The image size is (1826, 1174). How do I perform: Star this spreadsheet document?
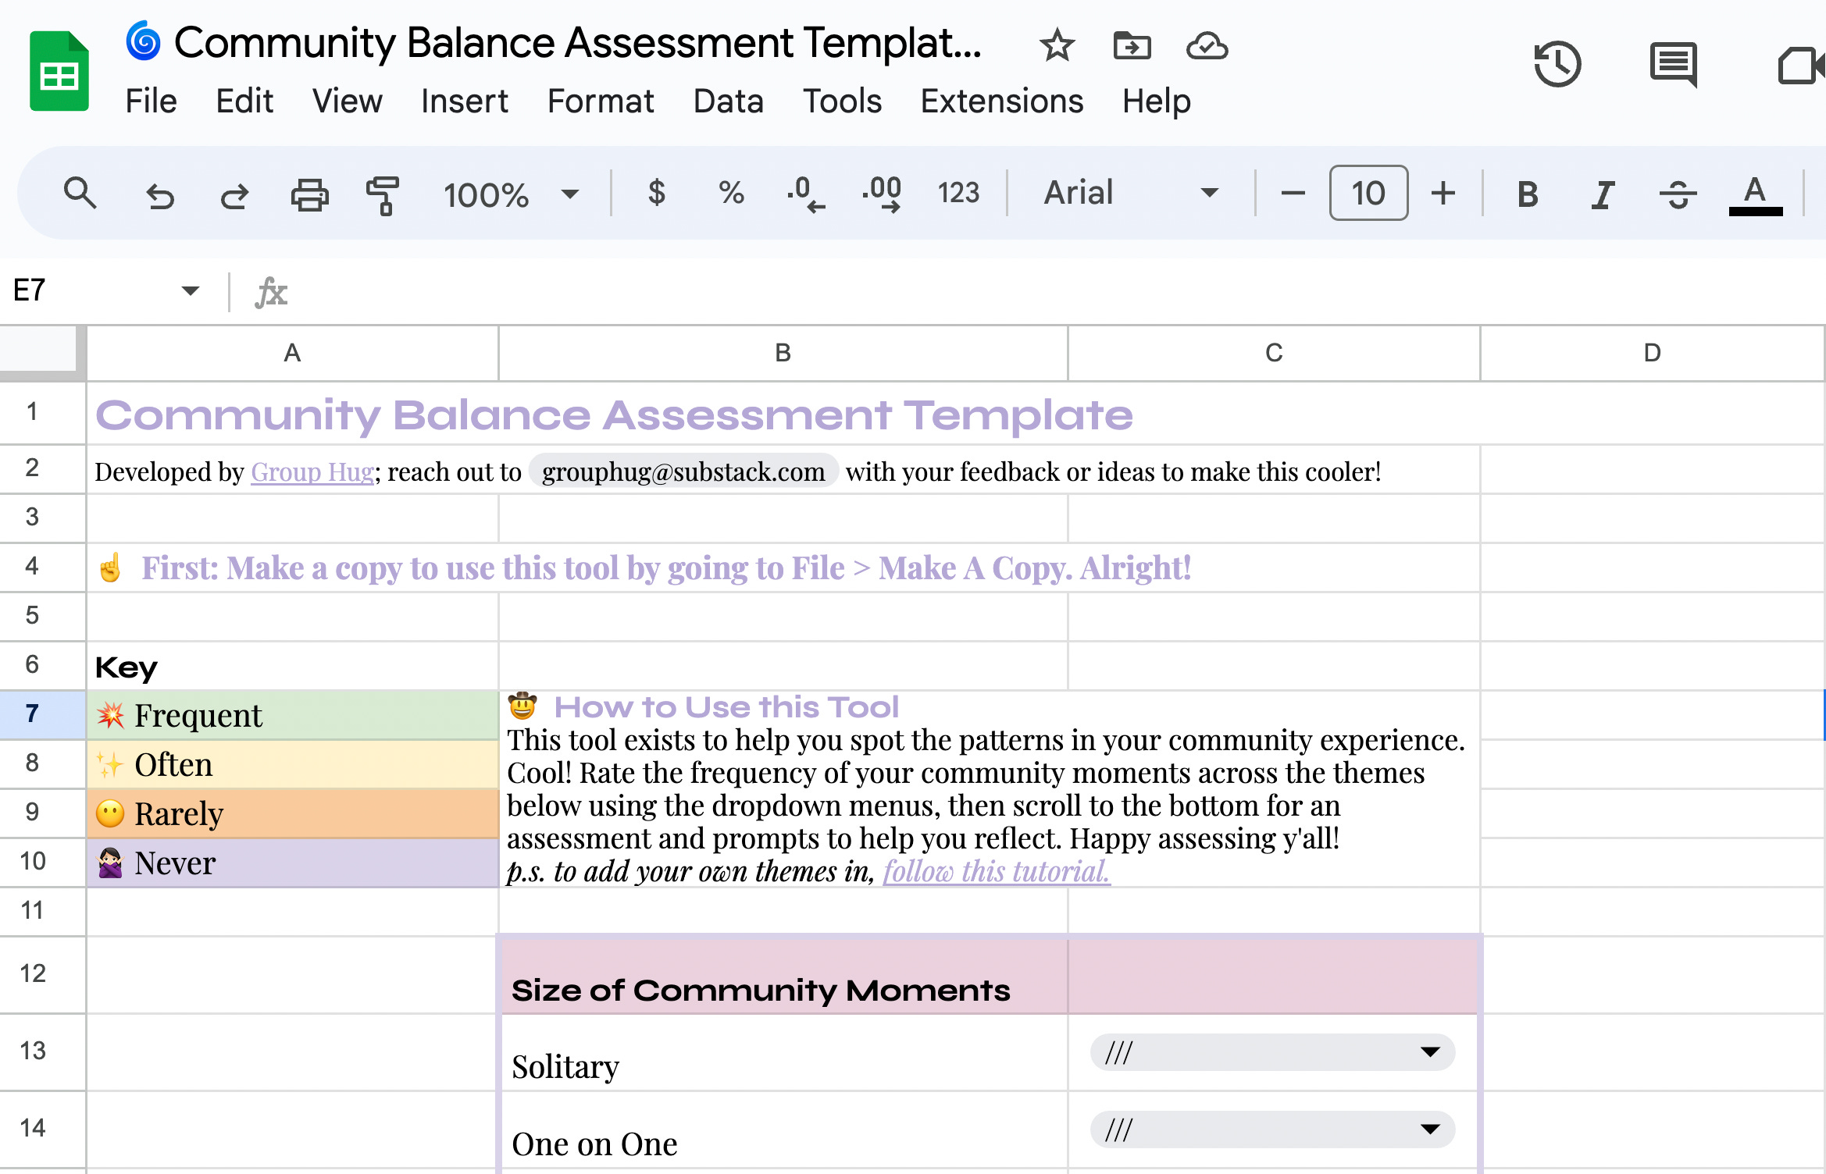point(1057,46)
